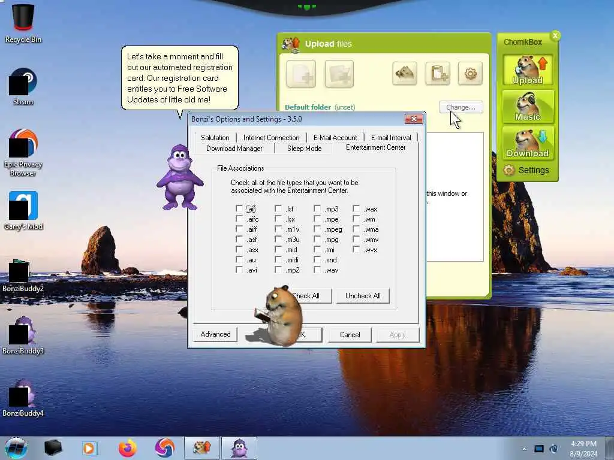614x460 pixels.
Task: Check the .lsf file type box
Action: pyautogui.click(x=278, y=209)
